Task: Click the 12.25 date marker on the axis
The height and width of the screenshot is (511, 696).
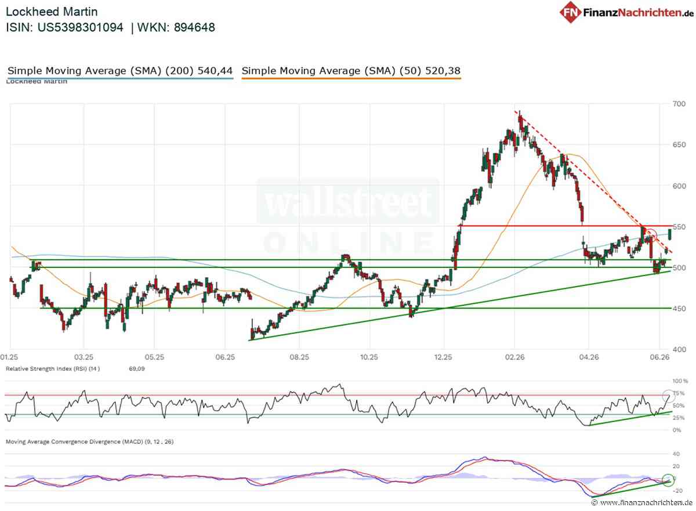Action: click(x=443, y=358)
